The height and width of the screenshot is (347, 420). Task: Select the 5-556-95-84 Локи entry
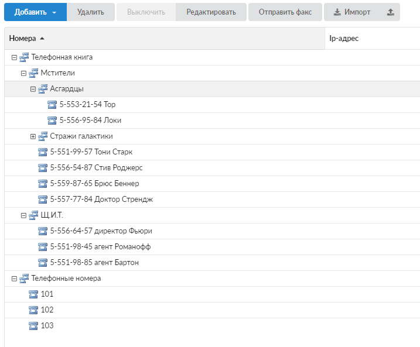90,120
